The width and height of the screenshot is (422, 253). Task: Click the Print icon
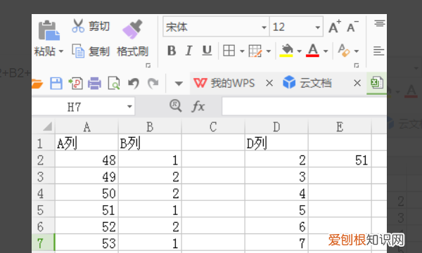[95, 84]
